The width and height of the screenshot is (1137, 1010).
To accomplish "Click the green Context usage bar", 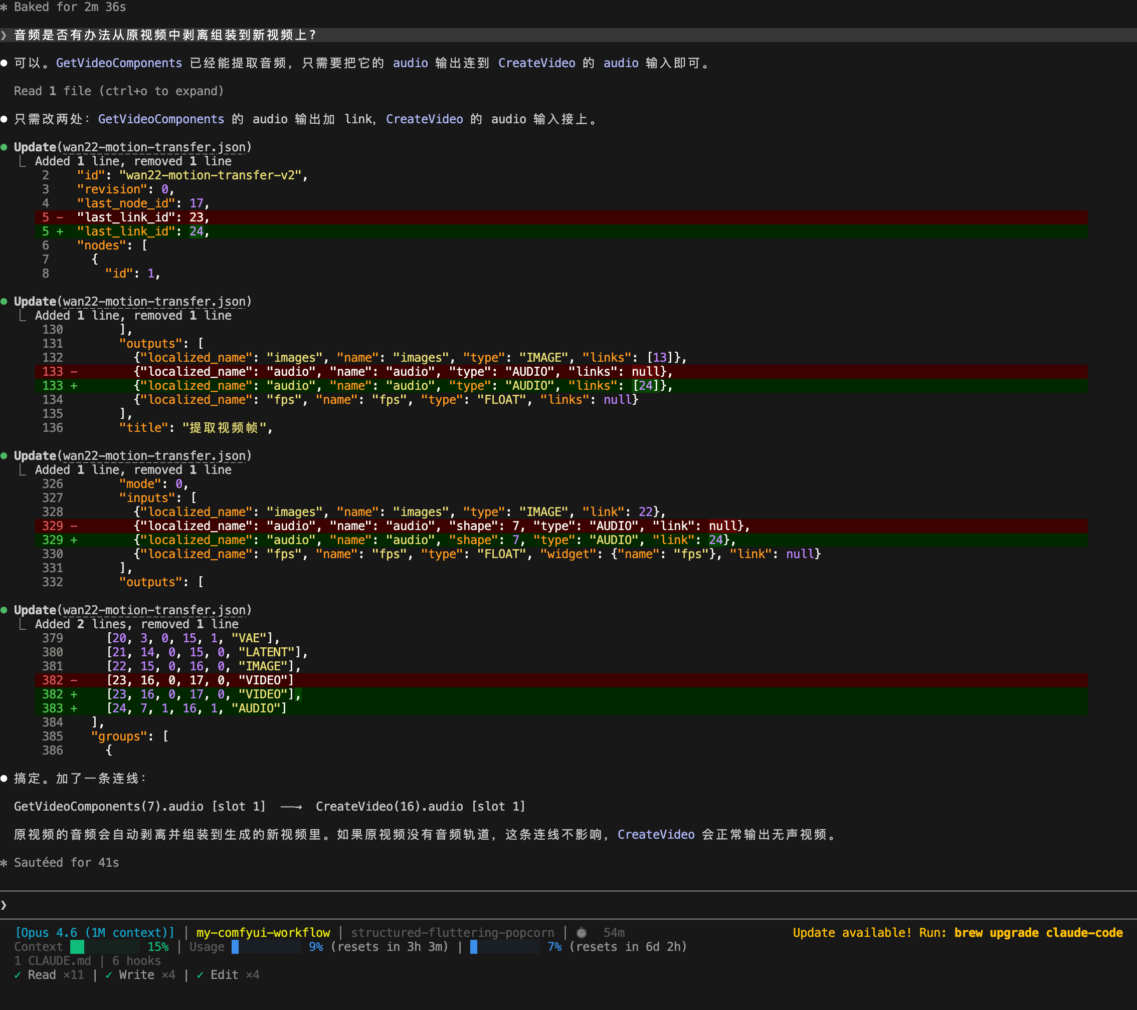I will (x=77, y=947).
